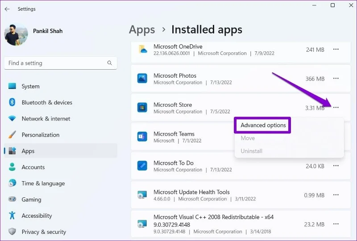Click the Accessibility figure icon
Screen dimensions: 357x241
[12, 216]
